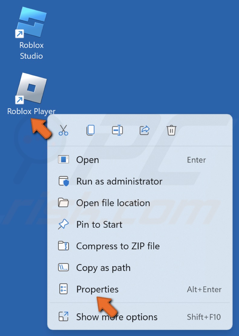Click the Delete trash icon

[x=171, y=130]
